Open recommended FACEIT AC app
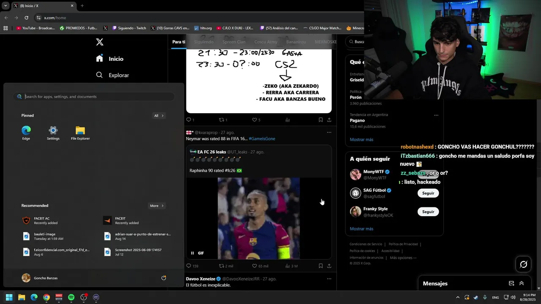The height and width of the screenshot is (304, 541). tap(41, 220)
